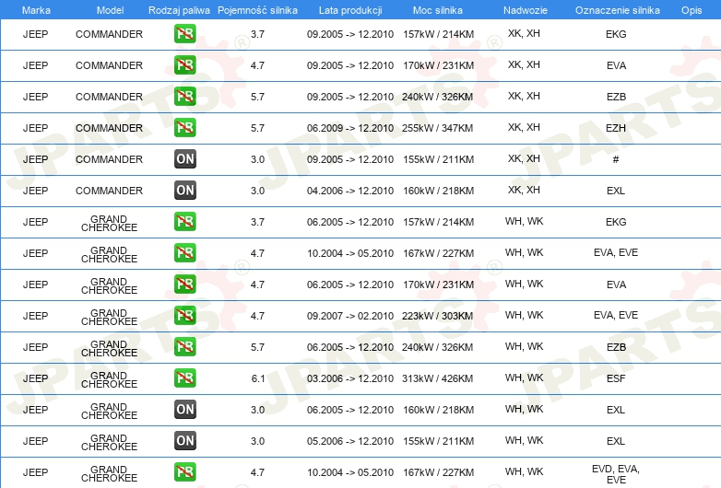Click the engine code EZH
The height and width of the screenshot is (488, 721).
coord(616,128)
